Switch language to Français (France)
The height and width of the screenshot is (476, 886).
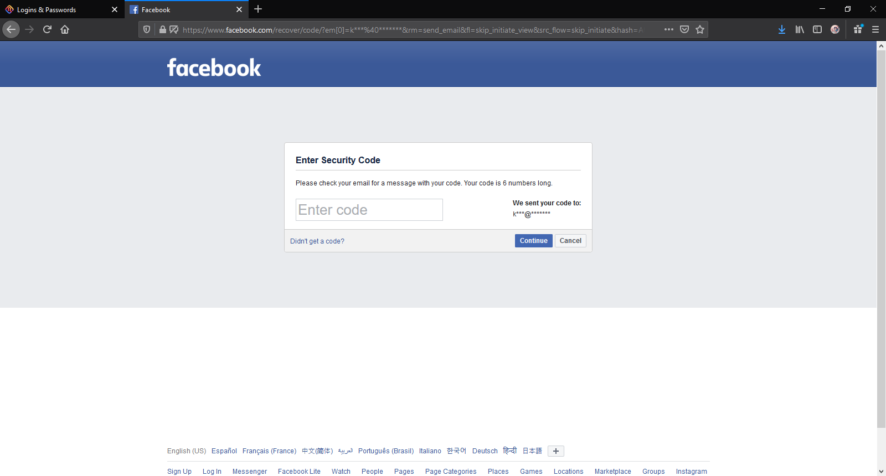(x=269, y=451)
